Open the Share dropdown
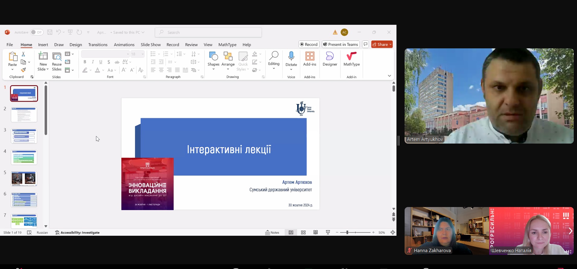This screenshot has height=269, width=577. pyautogui.click(x=382, y=44)
